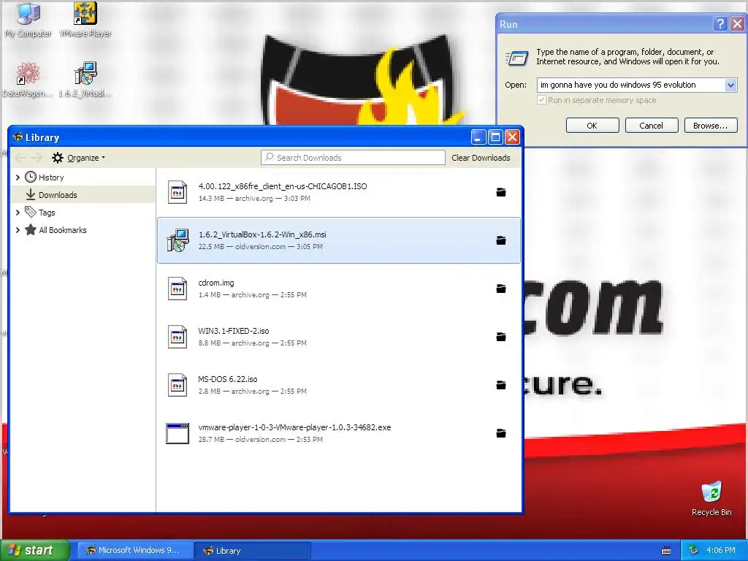The height and width of the screenshot is (561, 748).
Task: Select cdrom.img file name
Action: (216, 283)
